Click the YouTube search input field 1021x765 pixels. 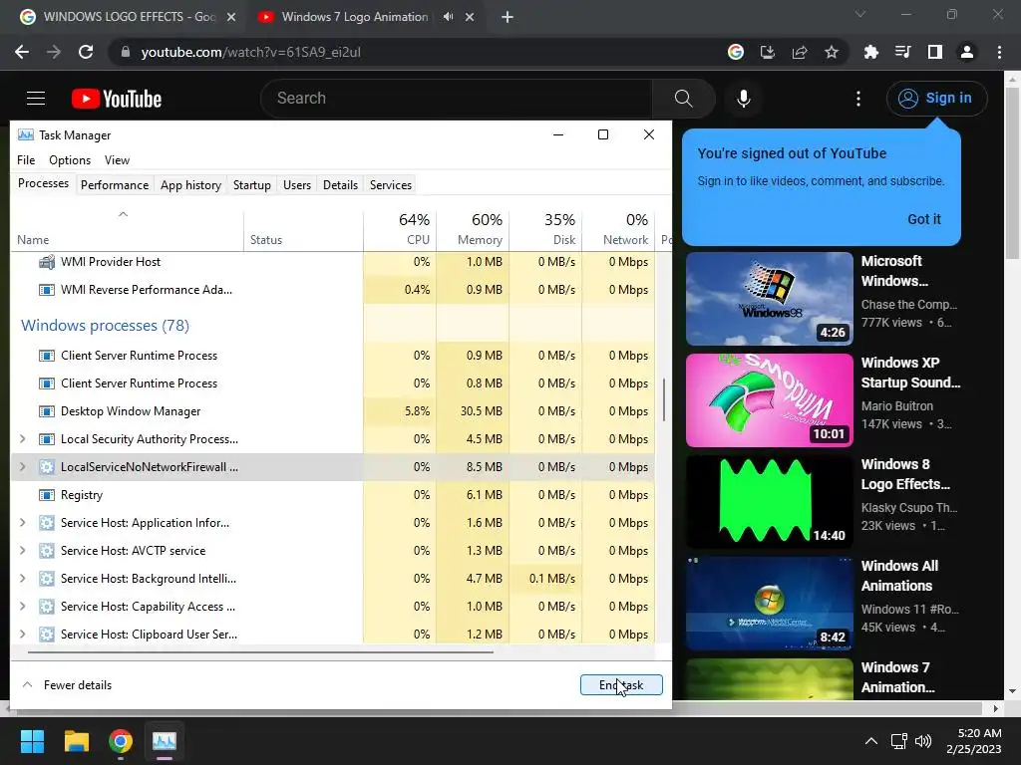point(456,99)
